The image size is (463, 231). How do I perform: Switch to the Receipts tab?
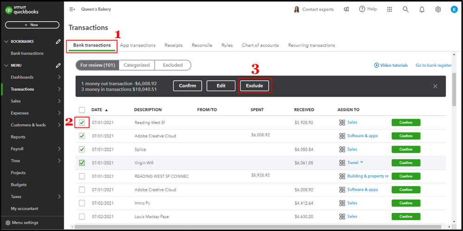[174, 45]
